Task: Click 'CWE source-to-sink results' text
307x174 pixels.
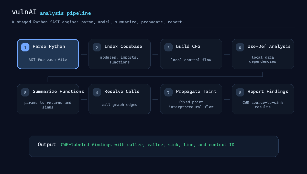Action: 263,105
